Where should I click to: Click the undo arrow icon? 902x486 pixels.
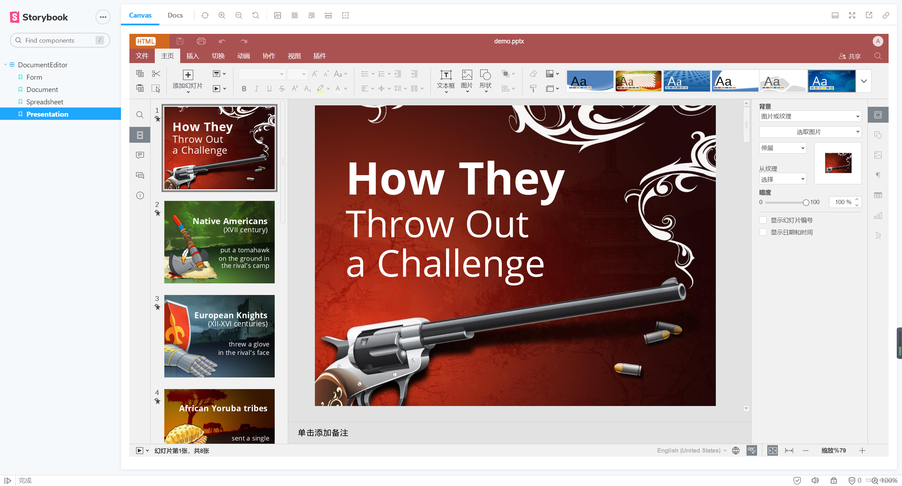pyautogui.click(x=222, y=41)
